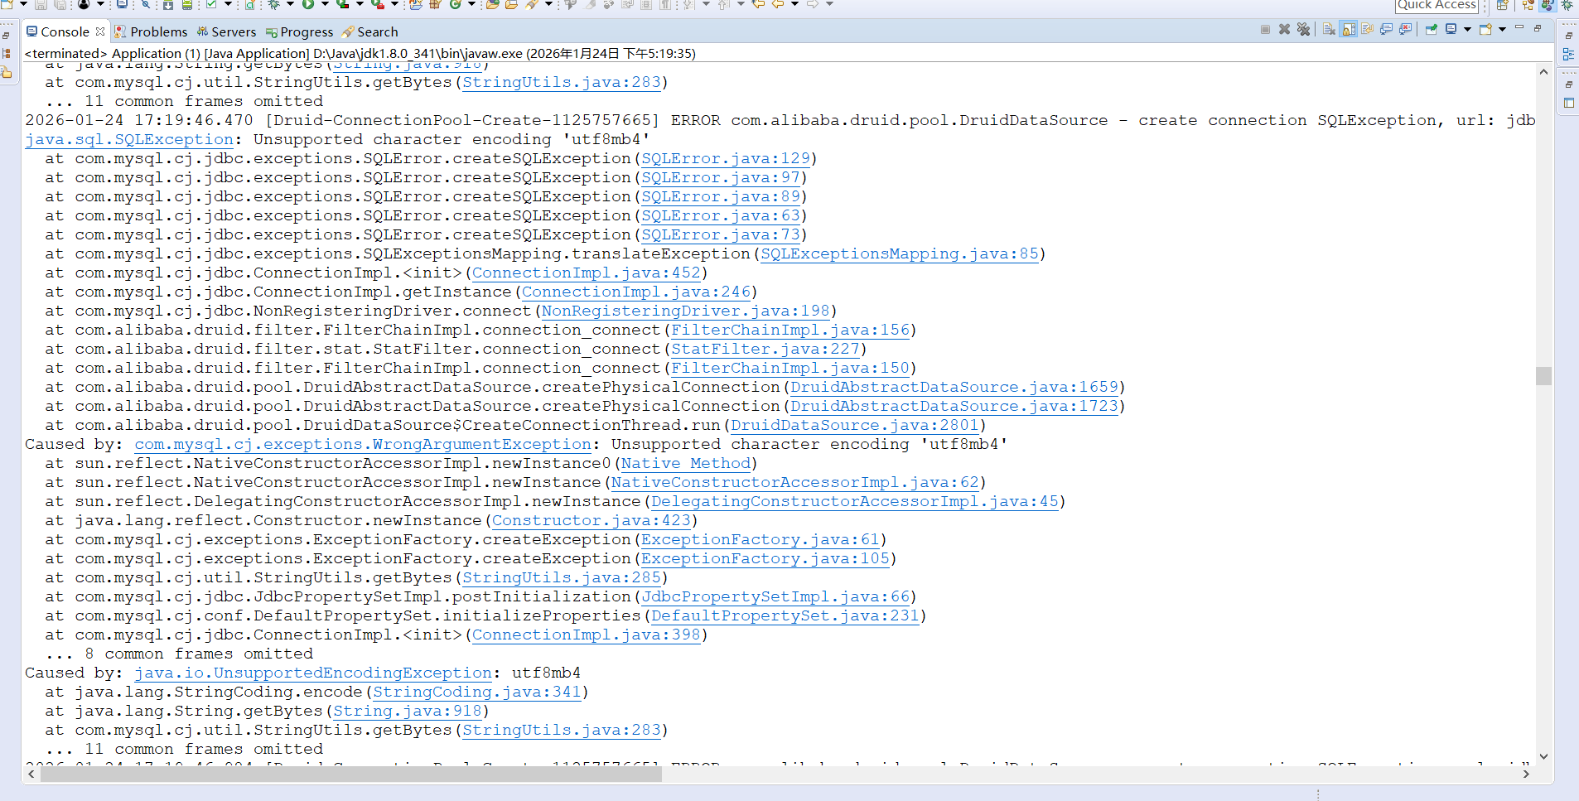The height and width of the screenshot is (801, 1579).
Task: Follow the java.sql.SQLException hyperlink
Action: [127, 139]
